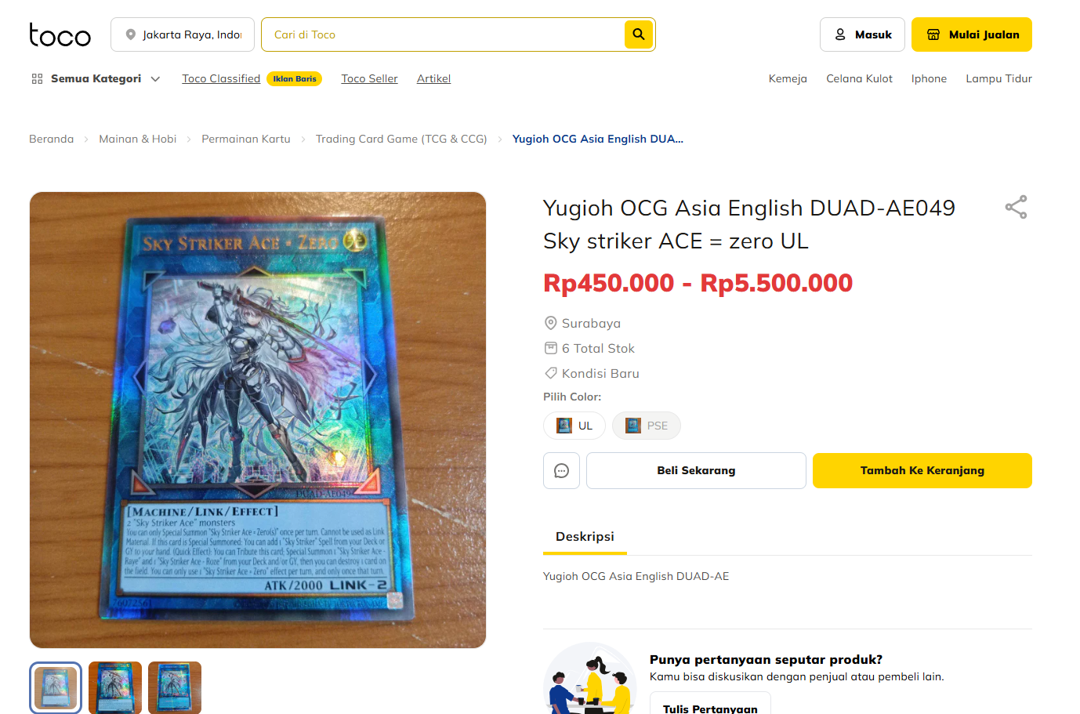This screenshot has width=1080, height=714.
Task: Expand the Semua Kategori dropdown chevron
Action: tap(155, 79)
